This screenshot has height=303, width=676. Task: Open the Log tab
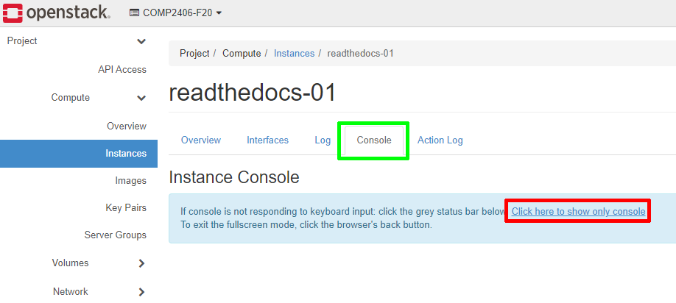click(x=323, y=140)
